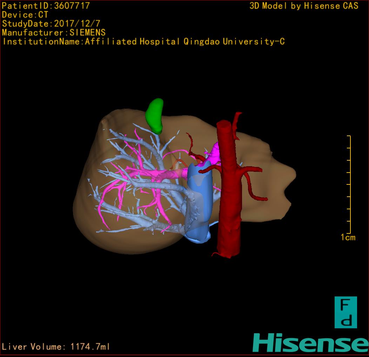
Task: Click the StudyDate:2017/12/7 text
Action: (51, 23)
